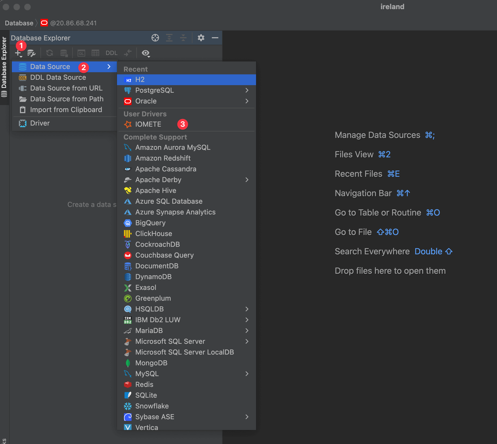
Task: Select Snowflake data source
Action: tap(187, 406)
